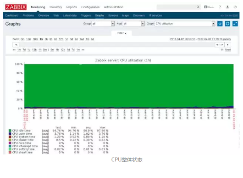Open the Host dropdown
Screen dimensions: 243x178
click(x=134, y=24)
